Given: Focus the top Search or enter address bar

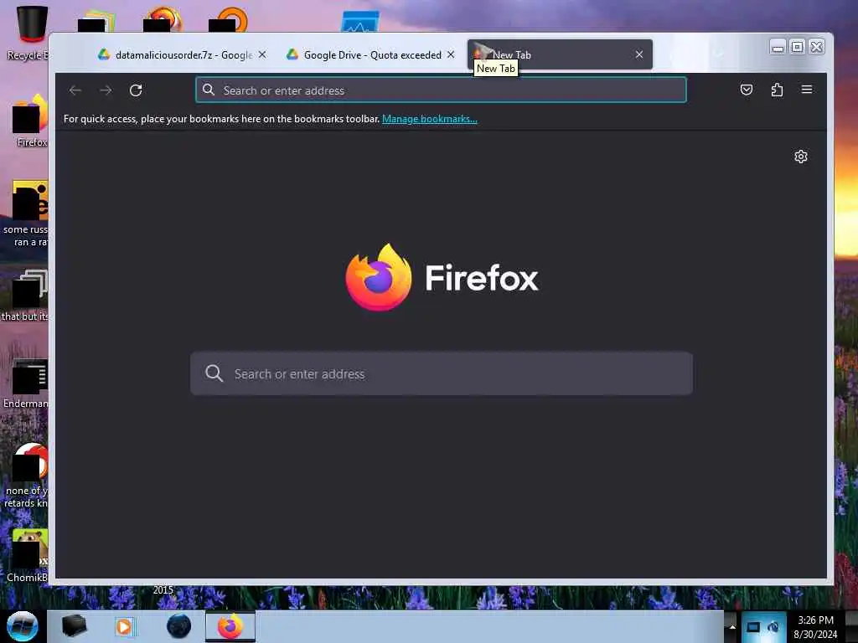Looking at the screenshot, I should click(x=441, y=90).
